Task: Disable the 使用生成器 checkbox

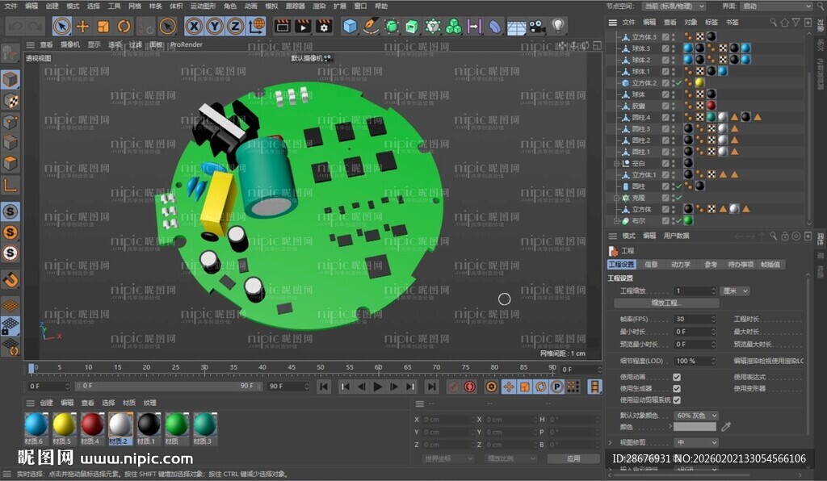Action: [x=677, y=389]
